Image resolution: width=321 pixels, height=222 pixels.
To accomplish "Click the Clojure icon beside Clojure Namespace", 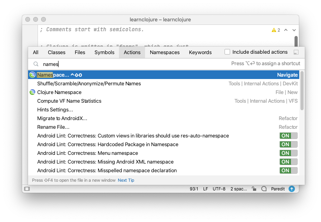I will (x=32, y=92).
